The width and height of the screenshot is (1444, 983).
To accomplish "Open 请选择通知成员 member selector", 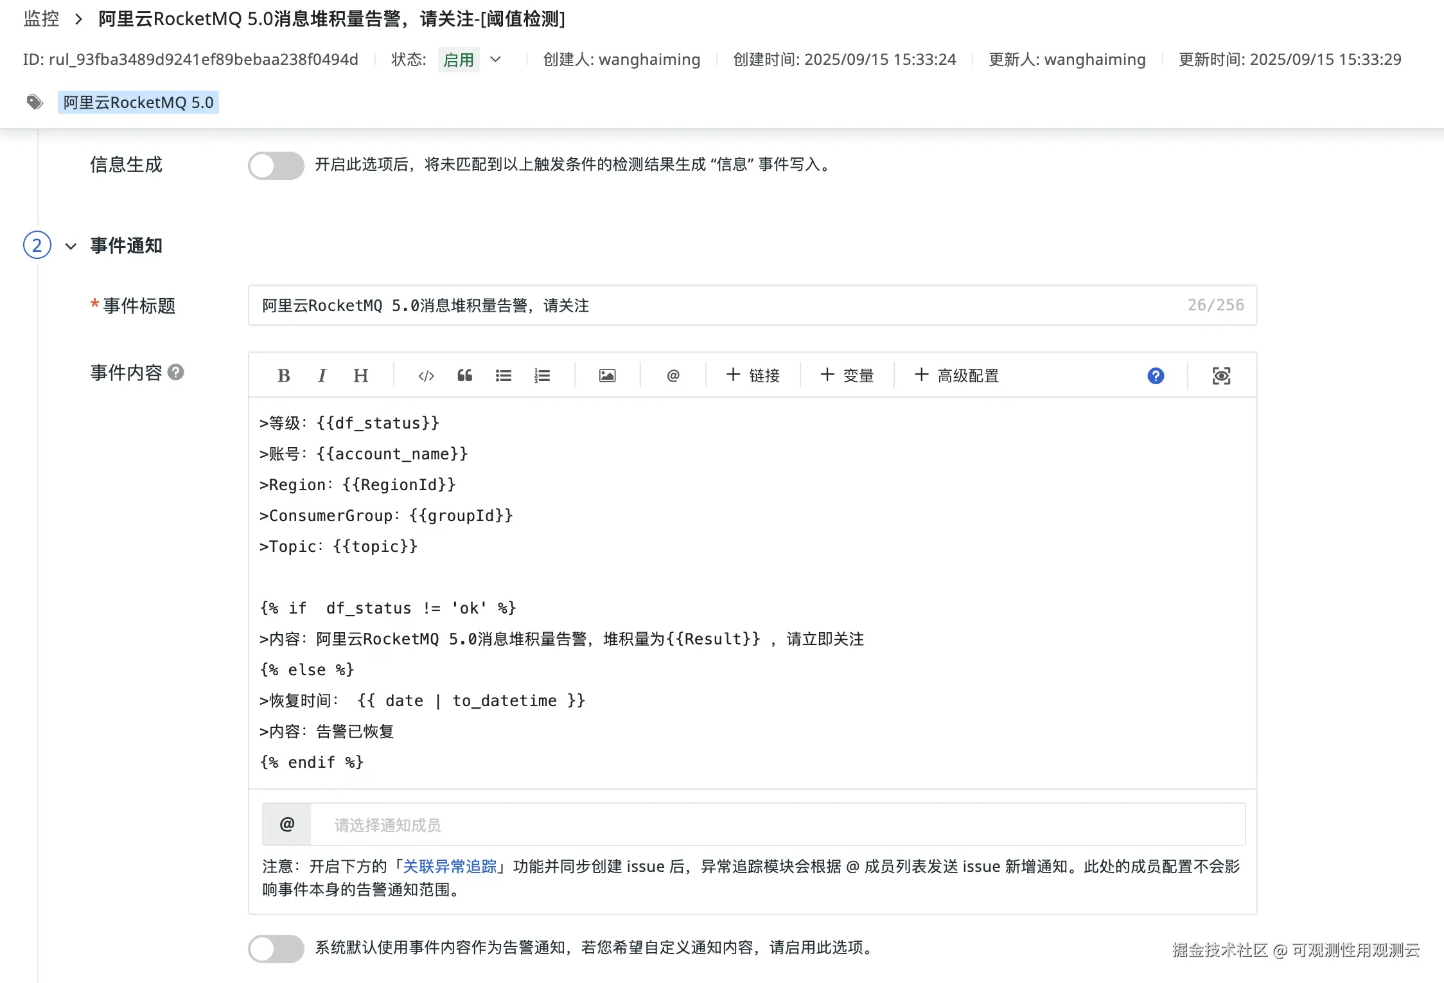I will point(777,825).
